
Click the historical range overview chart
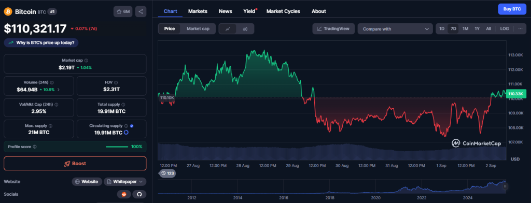(x=332, y=187)
